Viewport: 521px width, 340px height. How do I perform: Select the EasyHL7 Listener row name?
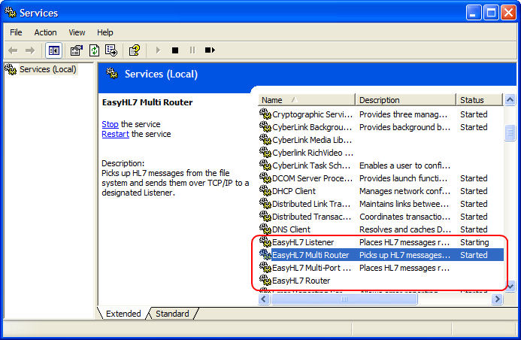(303, 242)
